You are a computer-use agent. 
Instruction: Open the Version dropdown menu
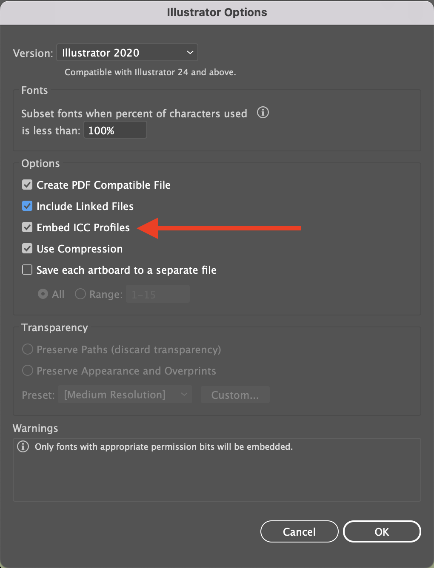(x=127, y=53)
